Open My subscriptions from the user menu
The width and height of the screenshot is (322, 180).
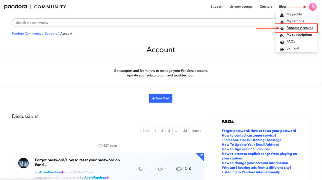coord(299,34)
